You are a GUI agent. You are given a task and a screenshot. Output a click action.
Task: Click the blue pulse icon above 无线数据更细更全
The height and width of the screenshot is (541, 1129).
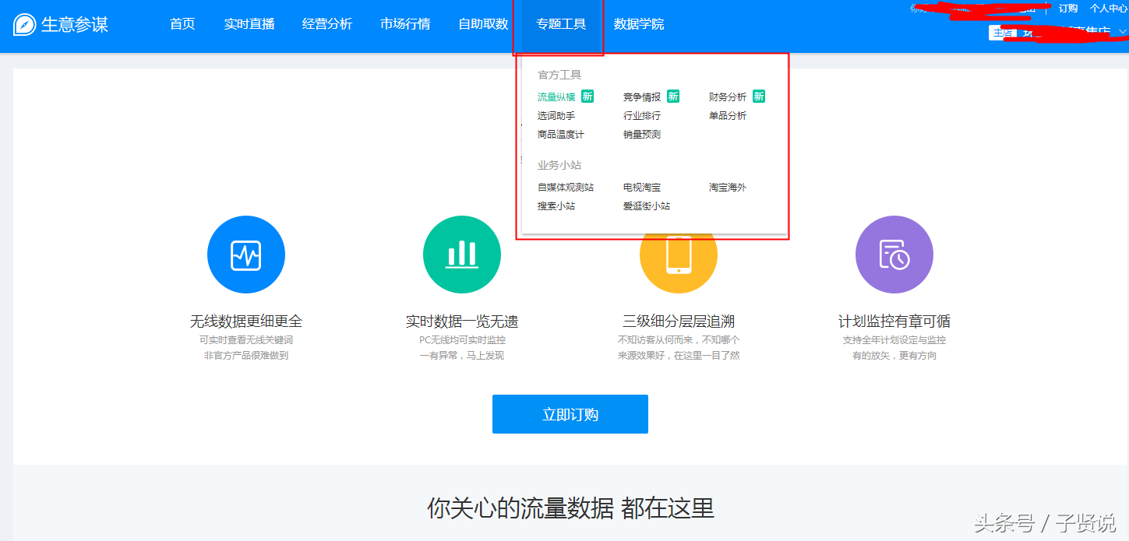pos(246,255)
